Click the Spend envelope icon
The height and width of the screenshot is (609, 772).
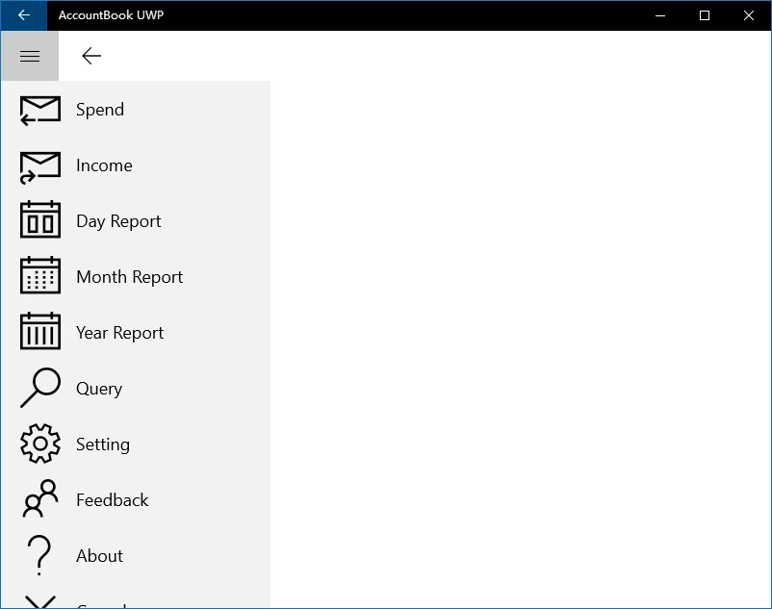point(40,111)
